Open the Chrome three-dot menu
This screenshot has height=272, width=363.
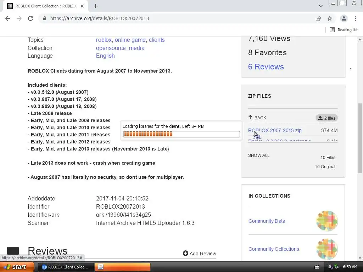[x=355, y=18]
